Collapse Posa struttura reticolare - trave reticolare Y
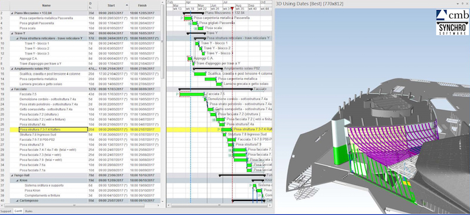The width and height of the screenshot is (470, 215). [x=17, y=38]
